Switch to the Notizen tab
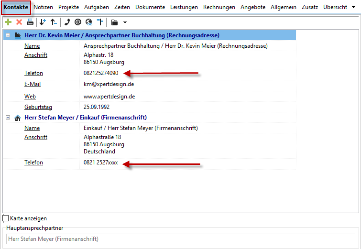This screenshot has width=361, height=249. 44,7
